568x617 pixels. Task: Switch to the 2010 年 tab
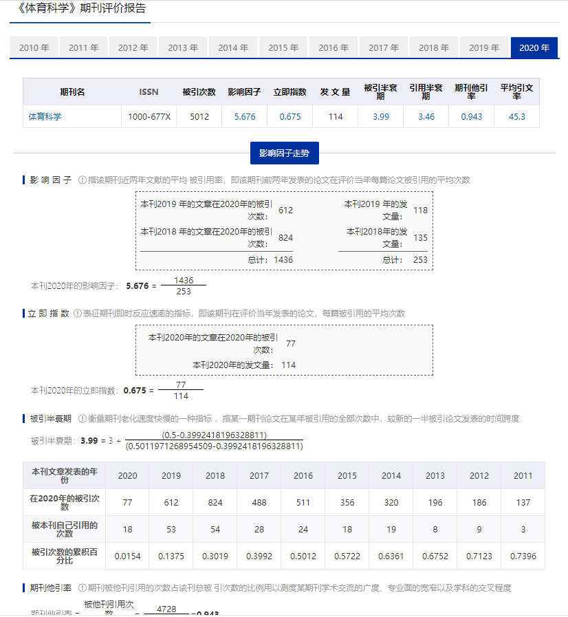(x=34, y=47)
